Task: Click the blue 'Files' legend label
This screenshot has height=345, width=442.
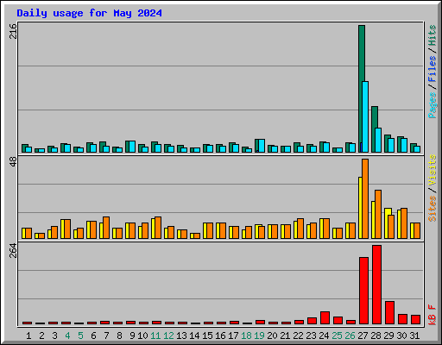Action: click(433, 69)
